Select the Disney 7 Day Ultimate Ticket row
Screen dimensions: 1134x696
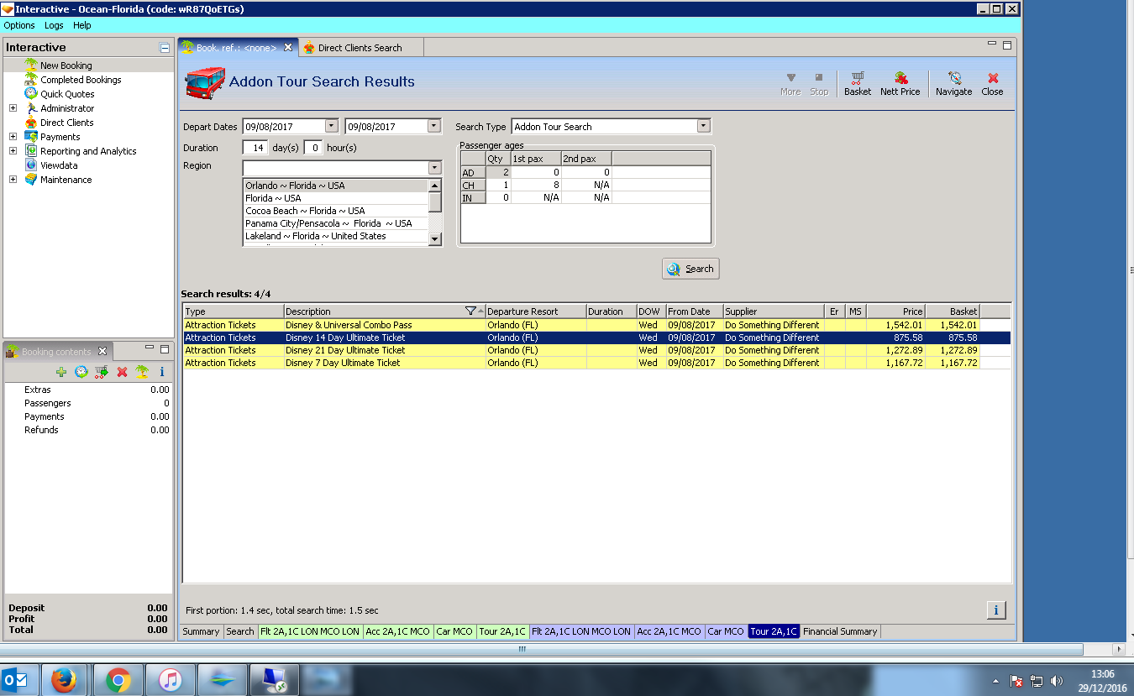pos(596,363)
